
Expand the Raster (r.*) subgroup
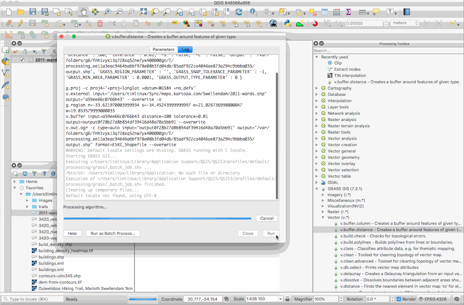323,212
